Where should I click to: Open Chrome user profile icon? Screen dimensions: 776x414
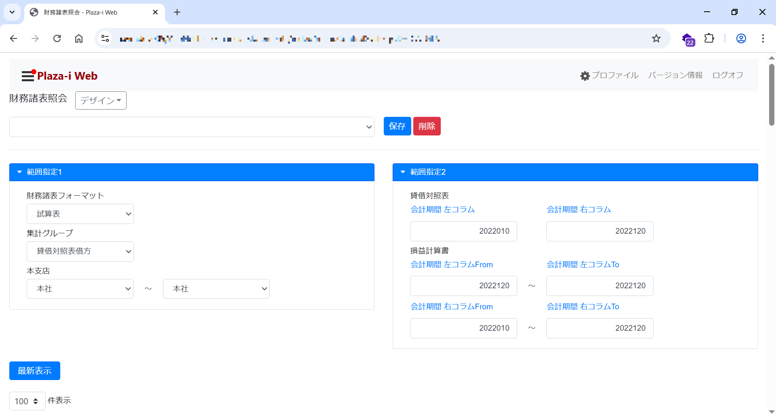tap(741, 38)
